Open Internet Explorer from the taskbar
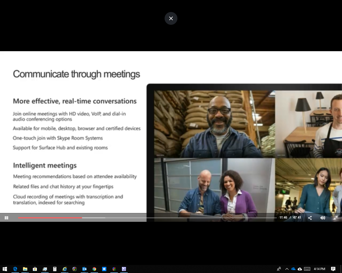The width and height of the screenshot is (342, 273). 64,269
